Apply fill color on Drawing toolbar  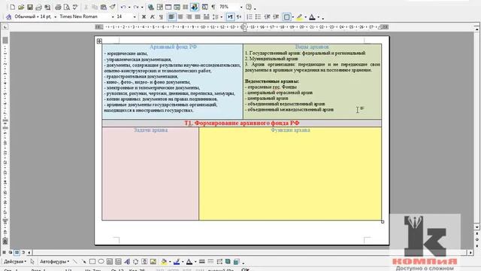(164, 262)
